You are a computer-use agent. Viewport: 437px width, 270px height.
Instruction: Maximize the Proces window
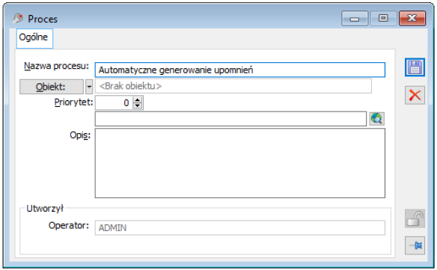click(x=383, y=19)
